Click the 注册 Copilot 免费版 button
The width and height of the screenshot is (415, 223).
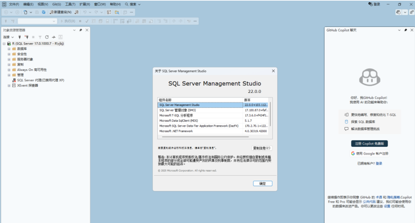pos(369,144)
